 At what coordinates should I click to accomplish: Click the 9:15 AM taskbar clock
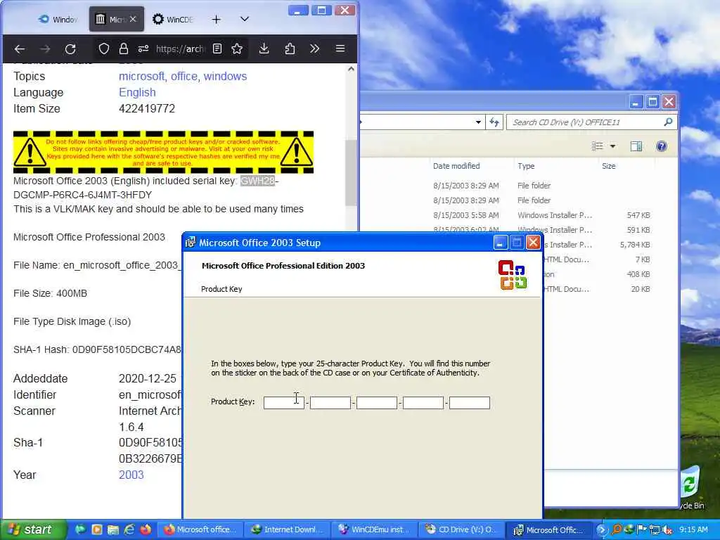pos(694,529)
